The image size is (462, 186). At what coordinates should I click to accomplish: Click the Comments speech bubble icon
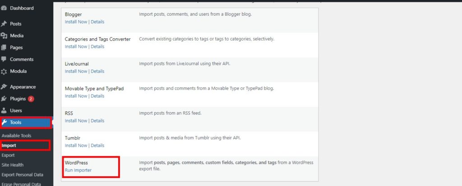point(4,59)
